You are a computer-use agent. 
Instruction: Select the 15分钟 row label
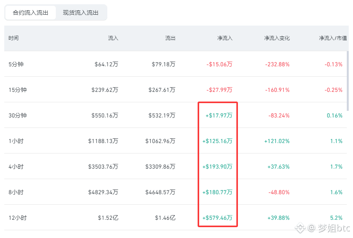click(17, 90)
